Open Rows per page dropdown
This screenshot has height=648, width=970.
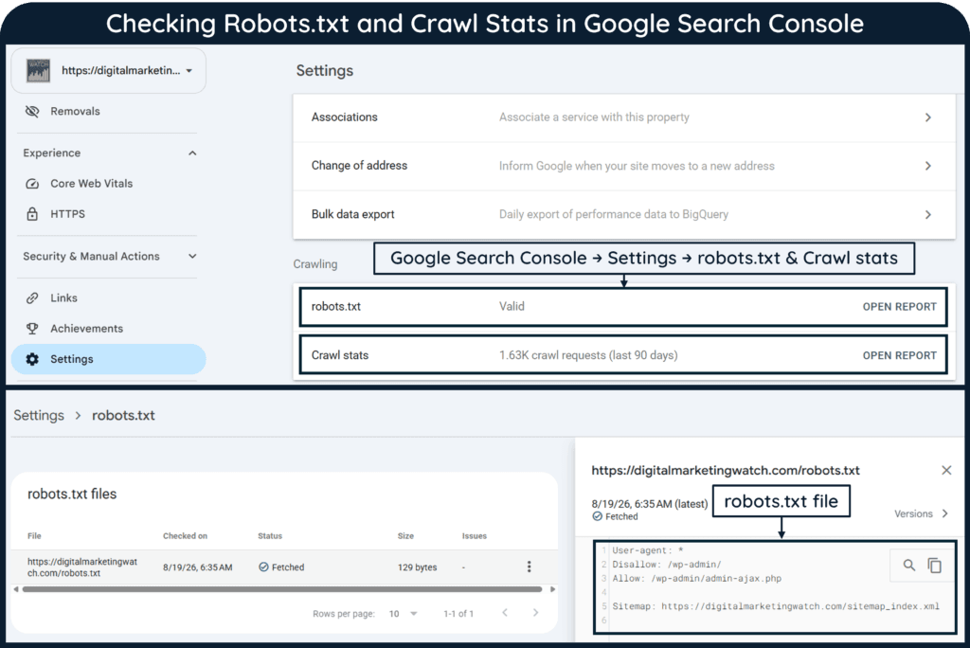tap(403, 614)
